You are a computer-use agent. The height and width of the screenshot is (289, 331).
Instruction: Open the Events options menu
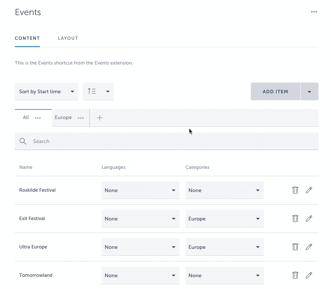coord(314,12)
